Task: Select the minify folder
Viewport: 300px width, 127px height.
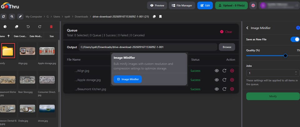Action: pos(8,51)
